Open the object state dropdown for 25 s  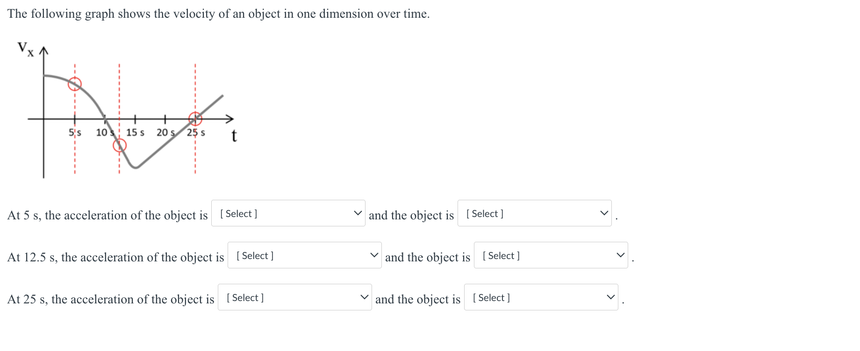pos(541,297)
